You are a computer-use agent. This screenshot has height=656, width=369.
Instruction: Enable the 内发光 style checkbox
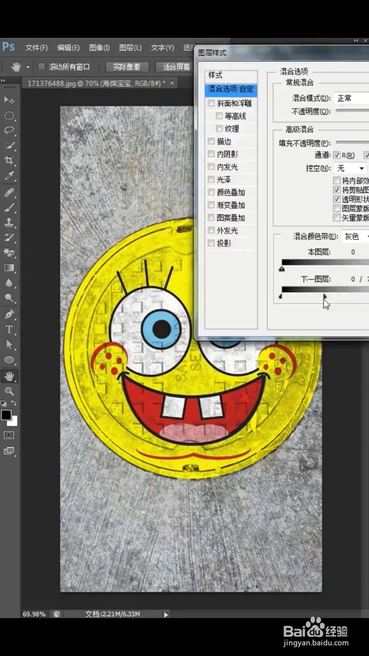click(211, 167)
